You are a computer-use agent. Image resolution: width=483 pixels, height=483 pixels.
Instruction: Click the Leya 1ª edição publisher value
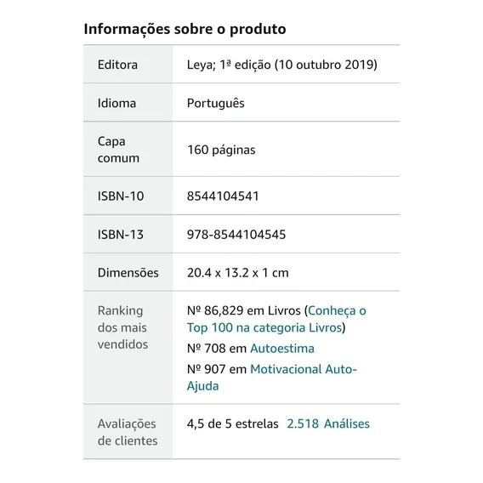[281, 65]
